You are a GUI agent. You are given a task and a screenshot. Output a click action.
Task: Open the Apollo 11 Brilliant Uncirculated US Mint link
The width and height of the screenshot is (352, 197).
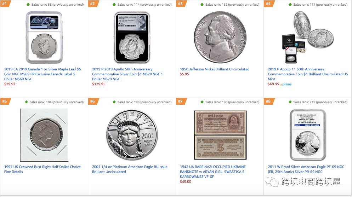(x=308, y=74)
